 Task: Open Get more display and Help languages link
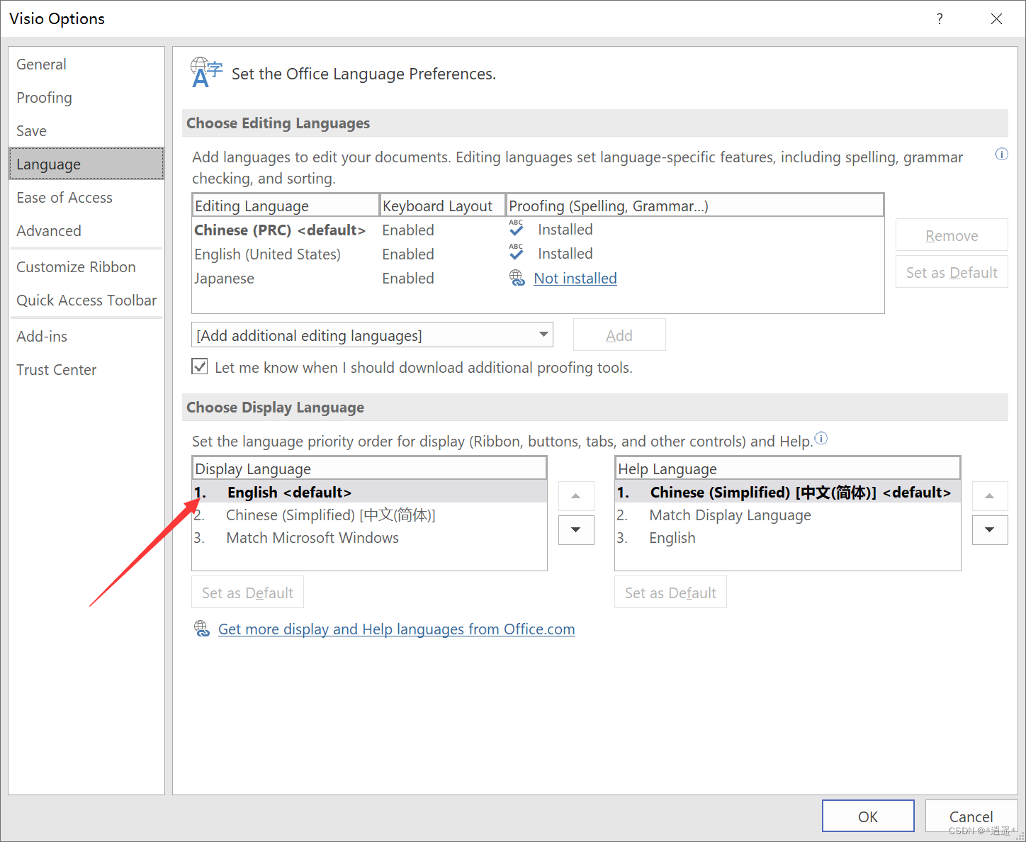pos(397,629)
